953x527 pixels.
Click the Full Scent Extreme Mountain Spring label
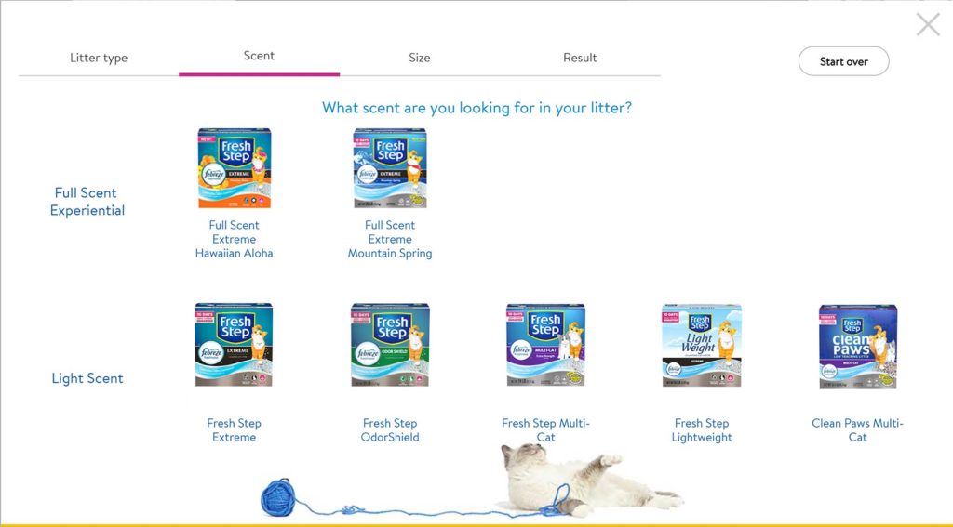(x=390, y=239)
